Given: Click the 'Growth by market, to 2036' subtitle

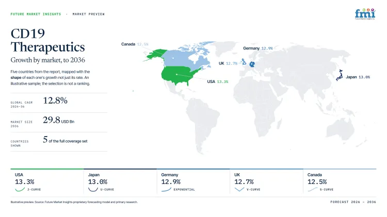Looking at the screenshot, I should pyautogui.click(x=47, y=60).
